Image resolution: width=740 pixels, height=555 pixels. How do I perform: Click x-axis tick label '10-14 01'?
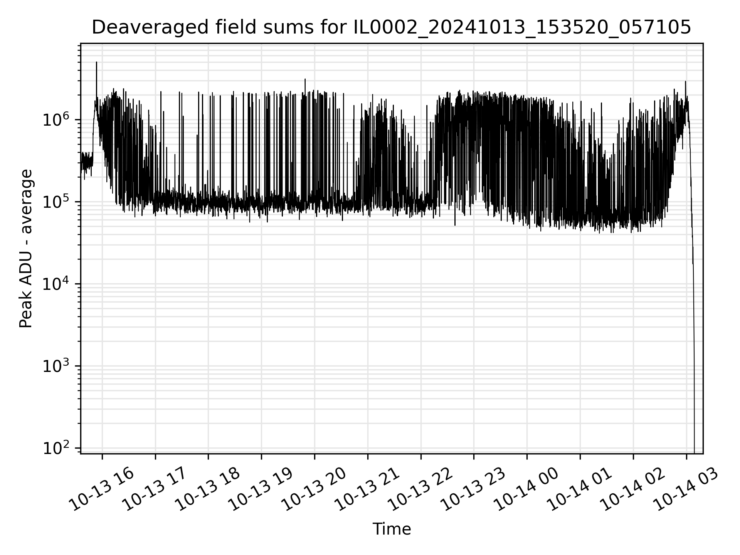coord(580,489)
